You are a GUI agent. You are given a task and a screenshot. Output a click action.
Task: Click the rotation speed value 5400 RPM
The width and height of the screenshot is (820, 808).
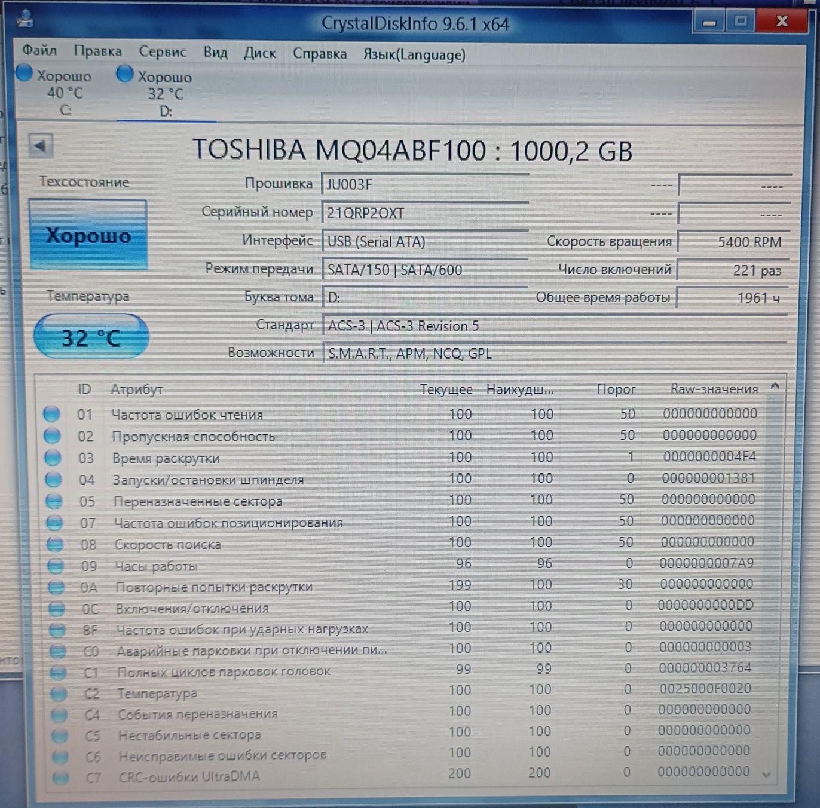click(733, 242)
